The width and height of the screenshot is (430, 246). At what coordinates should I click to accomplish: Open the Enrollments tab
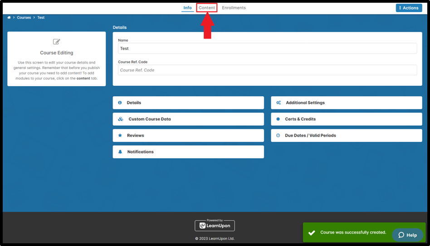(x=234, y=8)
